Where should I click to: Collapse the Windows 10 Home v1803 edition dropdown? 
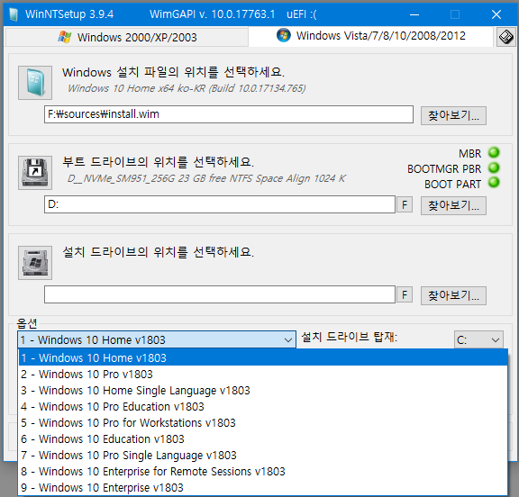click(x=157, y=339)
